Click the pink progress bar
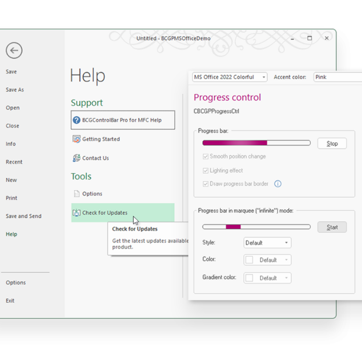This screenshot has width=362, height=362. pyautogui.click(x=256, y=143)
